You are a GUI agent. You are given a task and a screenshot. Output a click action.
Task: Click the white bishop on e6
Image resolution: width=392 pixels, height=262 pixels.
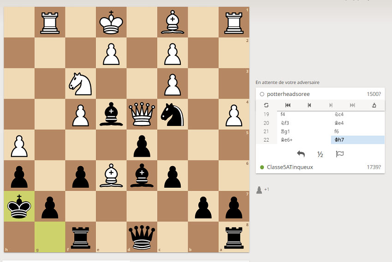point(111,175)
